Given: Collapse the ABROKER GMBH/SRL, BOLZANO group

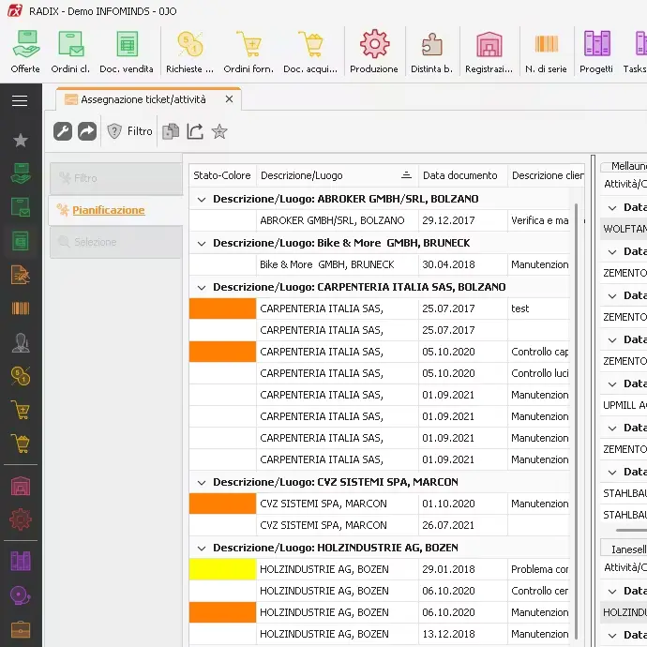Looking at the screenshot, I should (202, 200).
